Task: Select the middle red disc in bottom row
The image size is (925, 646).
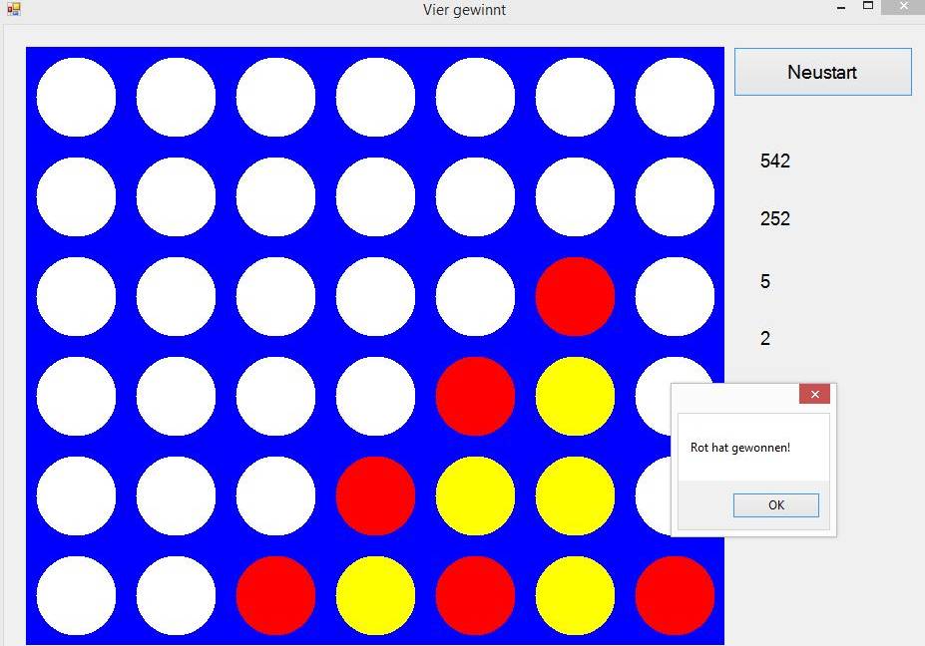Action: tap(475, 595)
